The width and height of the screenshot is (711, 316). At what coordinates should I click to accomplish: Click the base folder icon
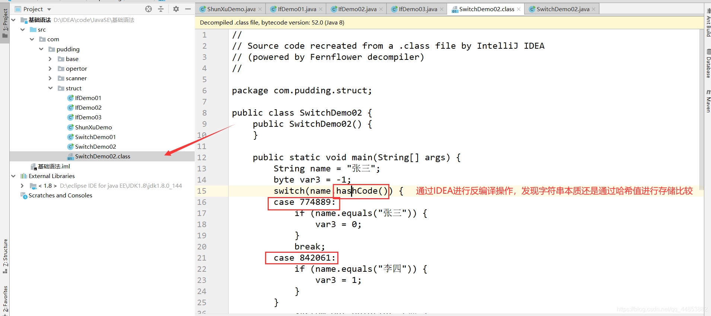click(61, 59)
